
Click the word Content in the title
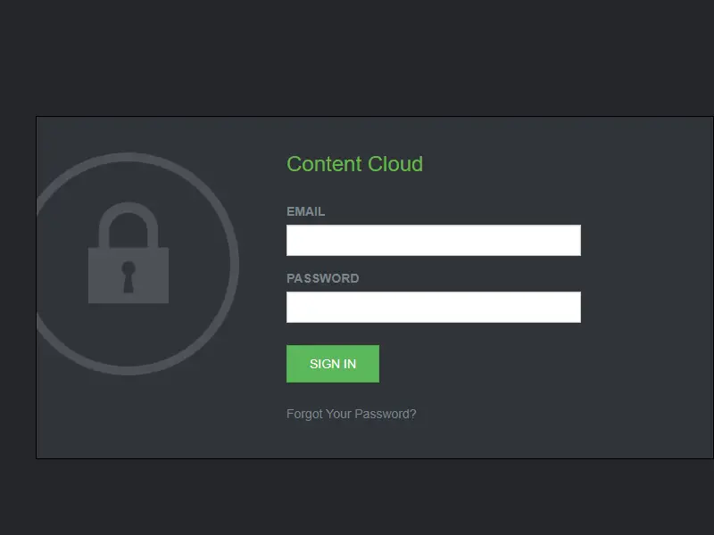tap(324, 164)
